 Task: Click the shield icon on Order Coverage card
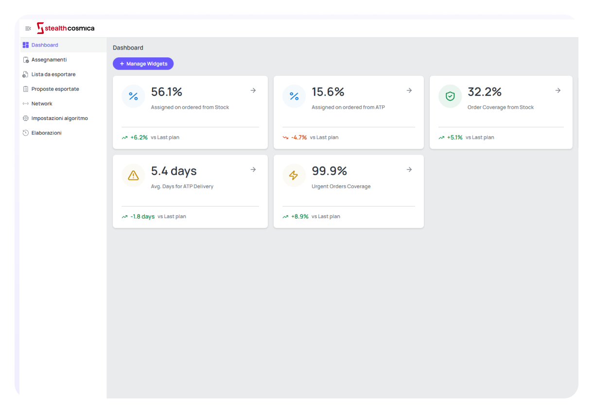click(x=450, y=96)
